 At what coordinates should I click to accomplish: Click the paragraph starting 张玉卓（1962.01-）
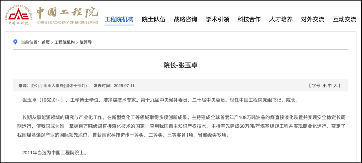161,100
